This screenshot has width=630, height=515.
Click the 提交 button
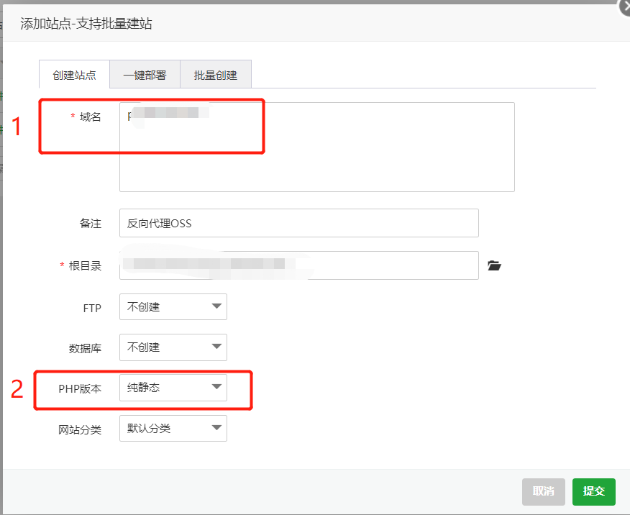(x=593, y=491)
